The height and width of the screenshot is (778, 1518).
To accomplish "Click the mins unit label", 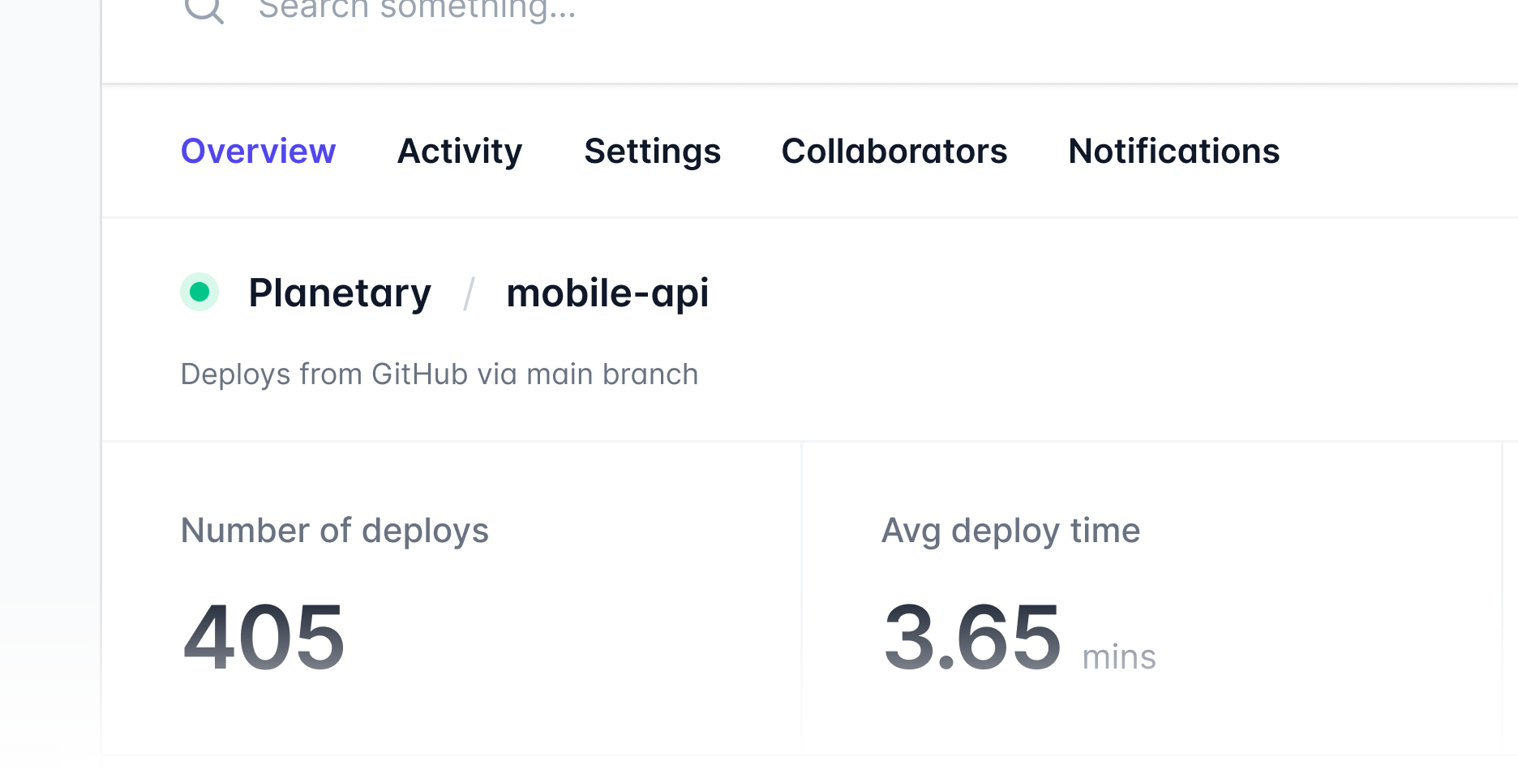I will (1120, 656).
